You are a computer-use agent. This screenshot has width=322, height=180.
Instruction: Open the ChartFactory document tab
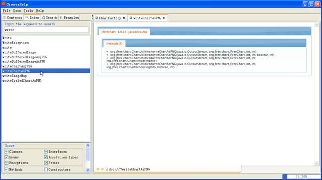click(x=110, y=18)
